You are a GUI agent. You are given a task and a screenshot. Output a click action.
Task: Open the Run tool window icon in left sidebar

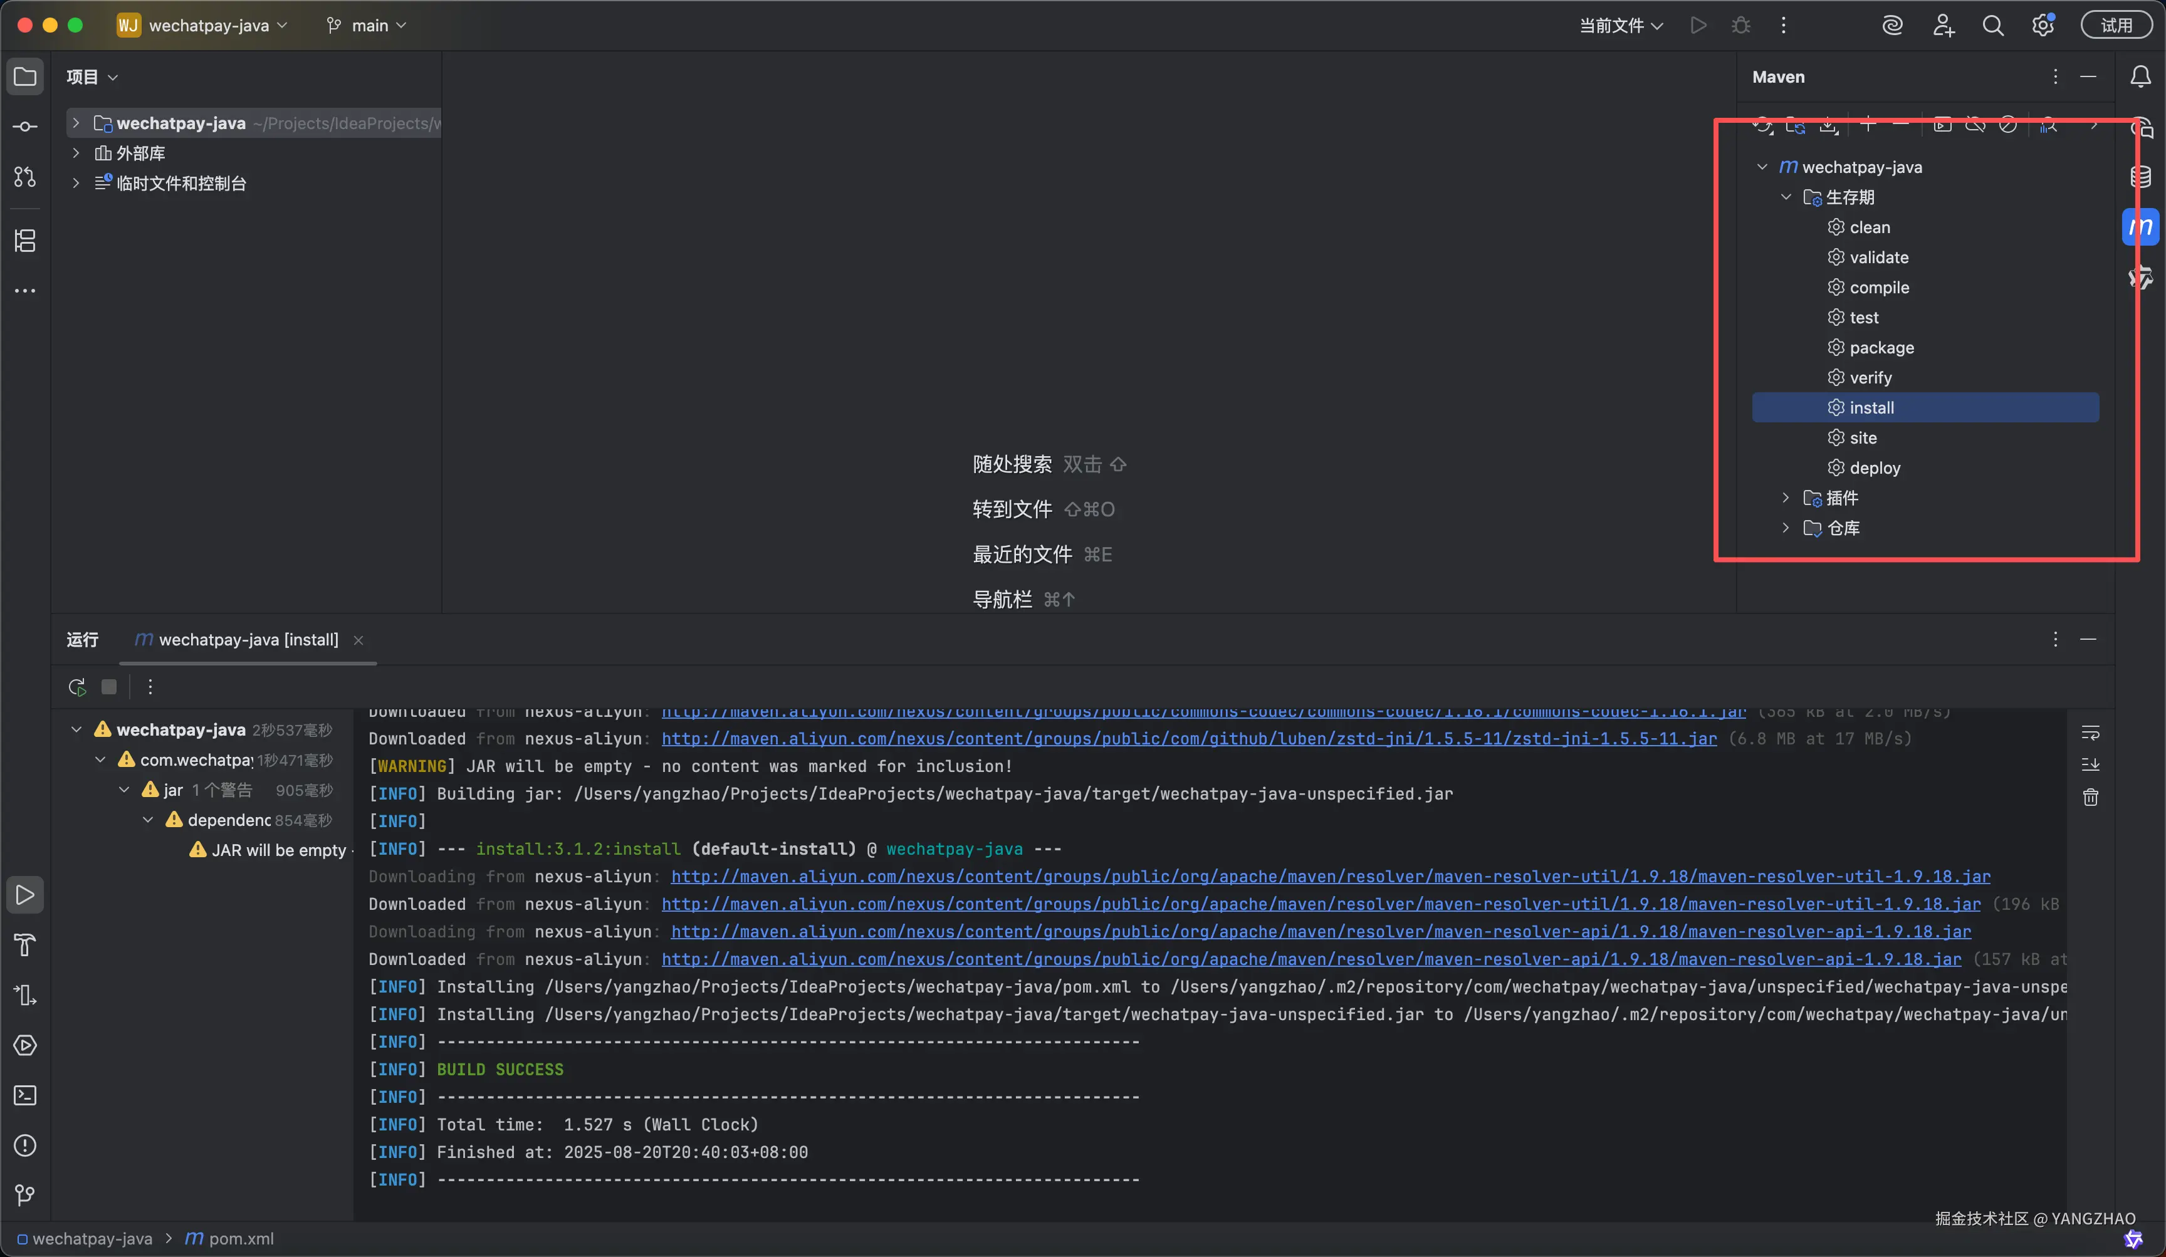coord(25,894)
